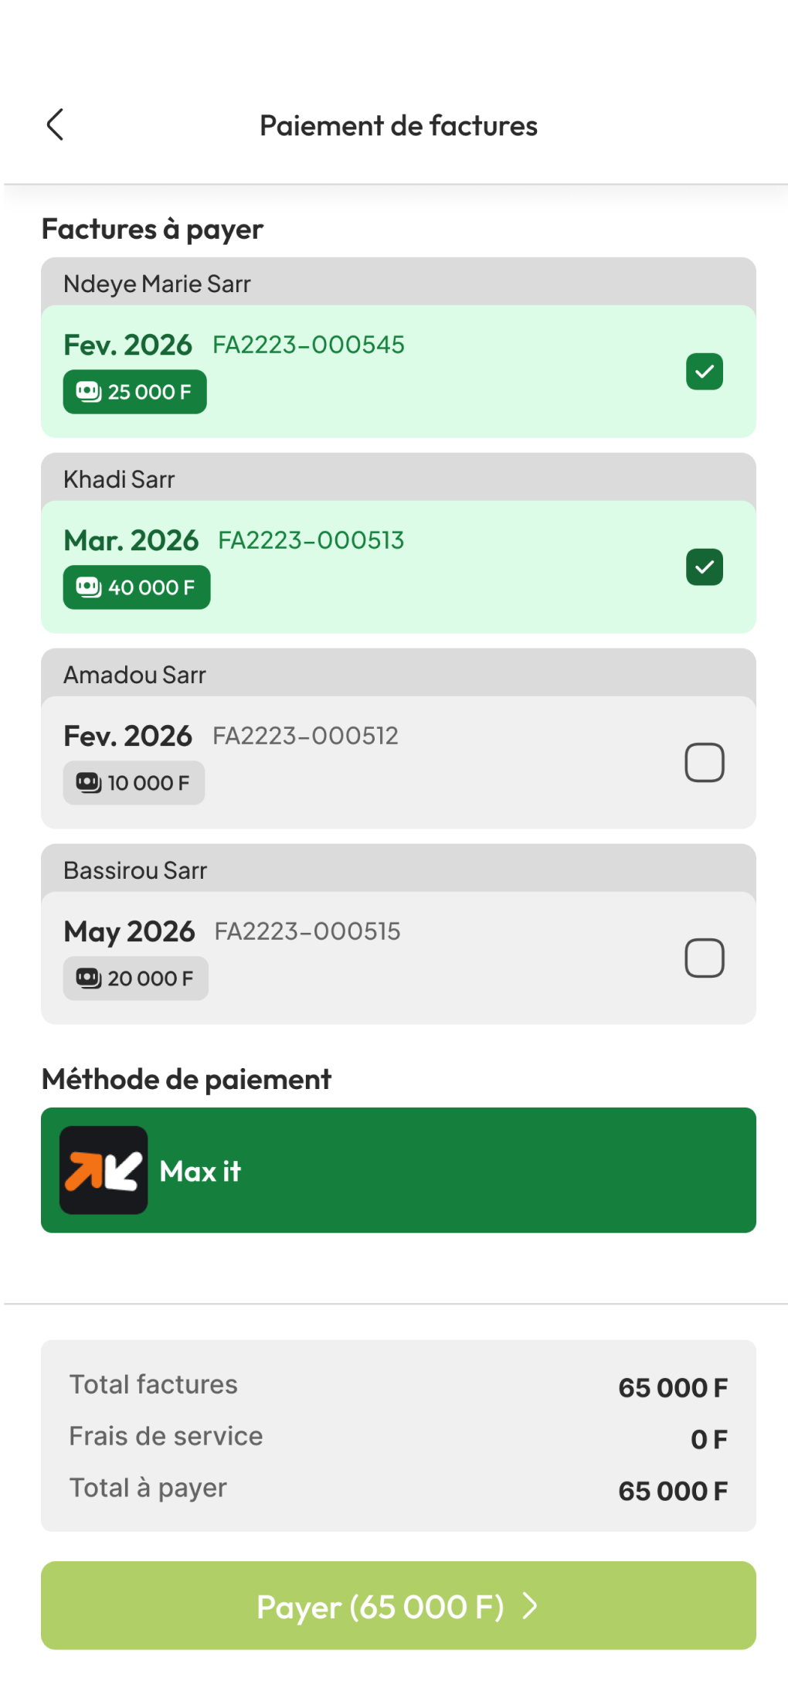Uncheck Khadi Sarr's Mar. 2026 invoice
This screenshot has height=1688, width=788.
point(704,567)
